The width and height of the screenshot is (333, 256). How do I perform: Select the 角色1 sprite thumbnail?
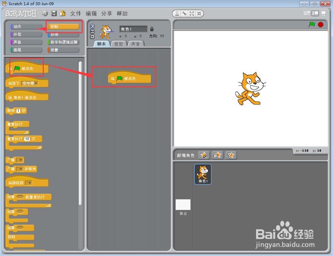(203, 174)
